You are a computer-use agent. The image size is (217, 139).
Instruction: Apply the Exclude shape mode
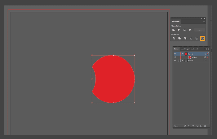click(190, 30)
